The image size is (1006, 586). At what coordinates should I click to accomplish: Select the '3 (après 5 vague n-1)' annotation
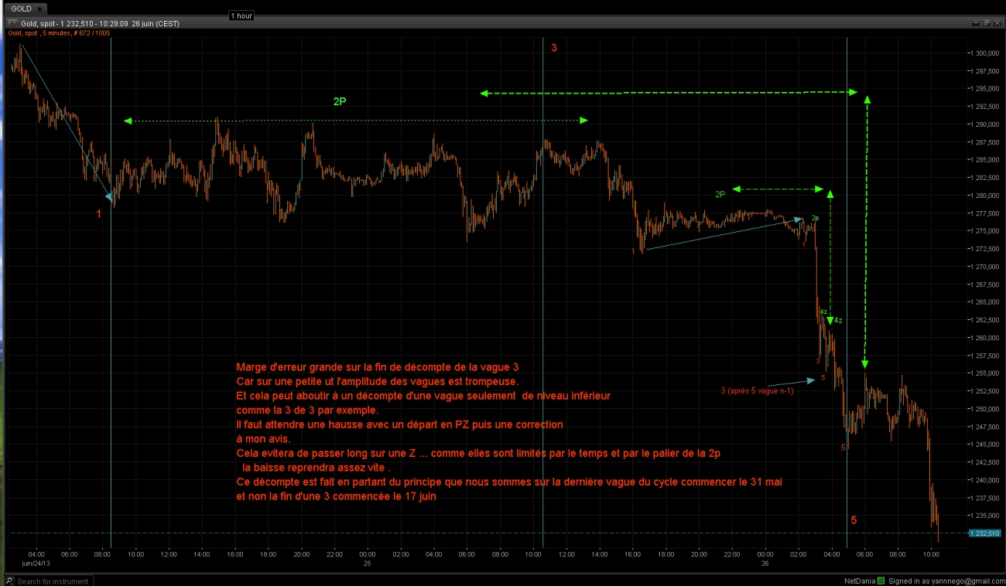click(756, 390)
